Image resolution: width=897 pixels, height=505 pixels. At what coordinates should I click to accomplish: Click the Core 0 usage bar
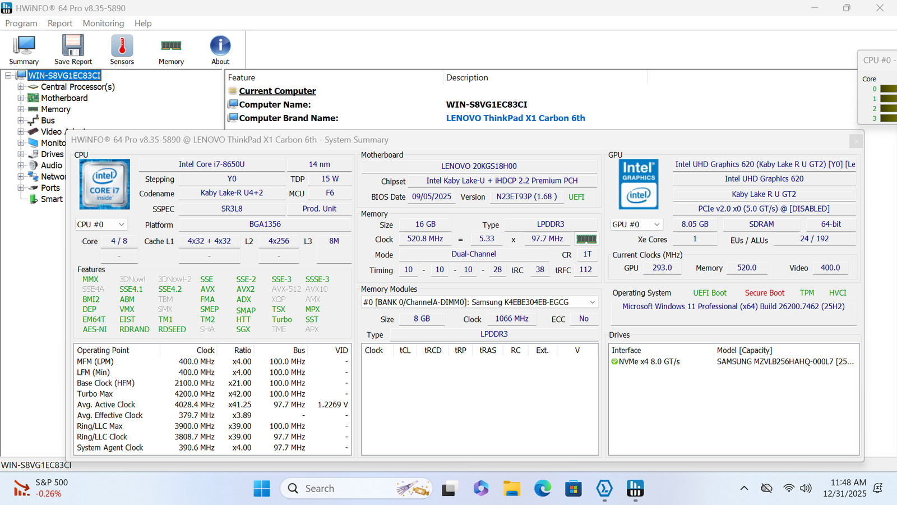889,89
